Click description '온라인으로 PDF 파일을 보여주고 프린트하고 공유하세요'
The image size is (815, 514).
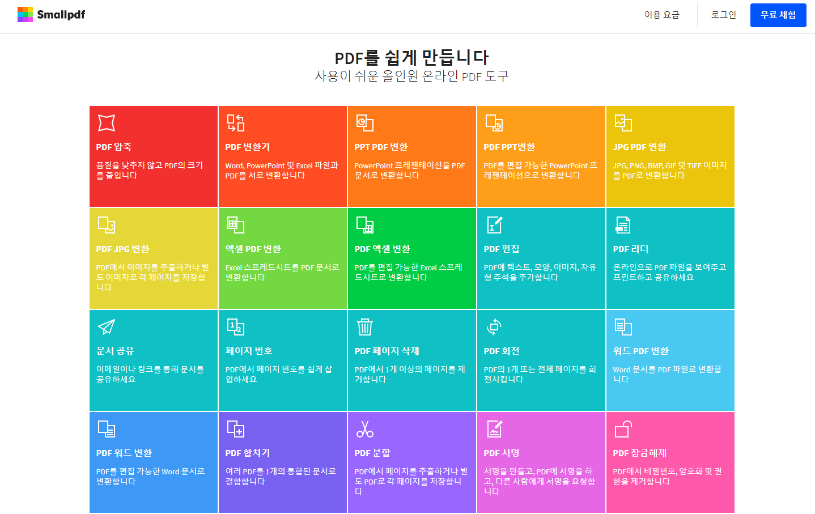(669, 273)
